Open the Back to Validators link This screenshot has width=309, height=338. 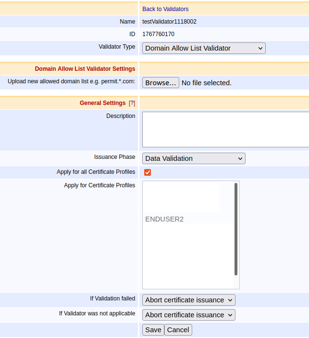(165, 9)
